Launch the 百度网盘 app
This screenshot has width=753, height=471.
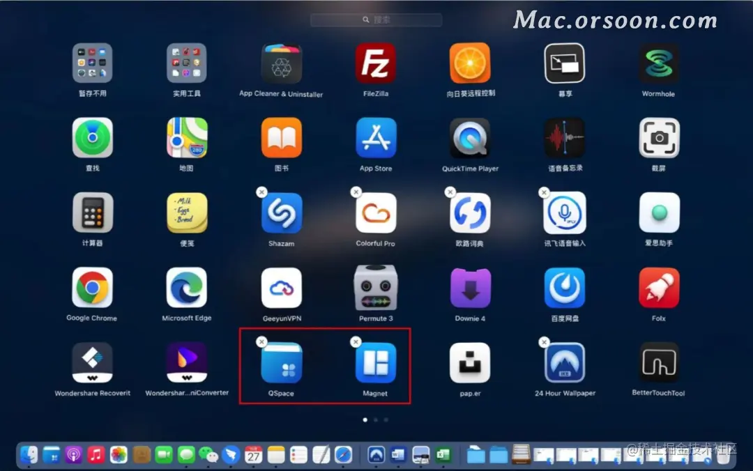click(x=564, y=288)
